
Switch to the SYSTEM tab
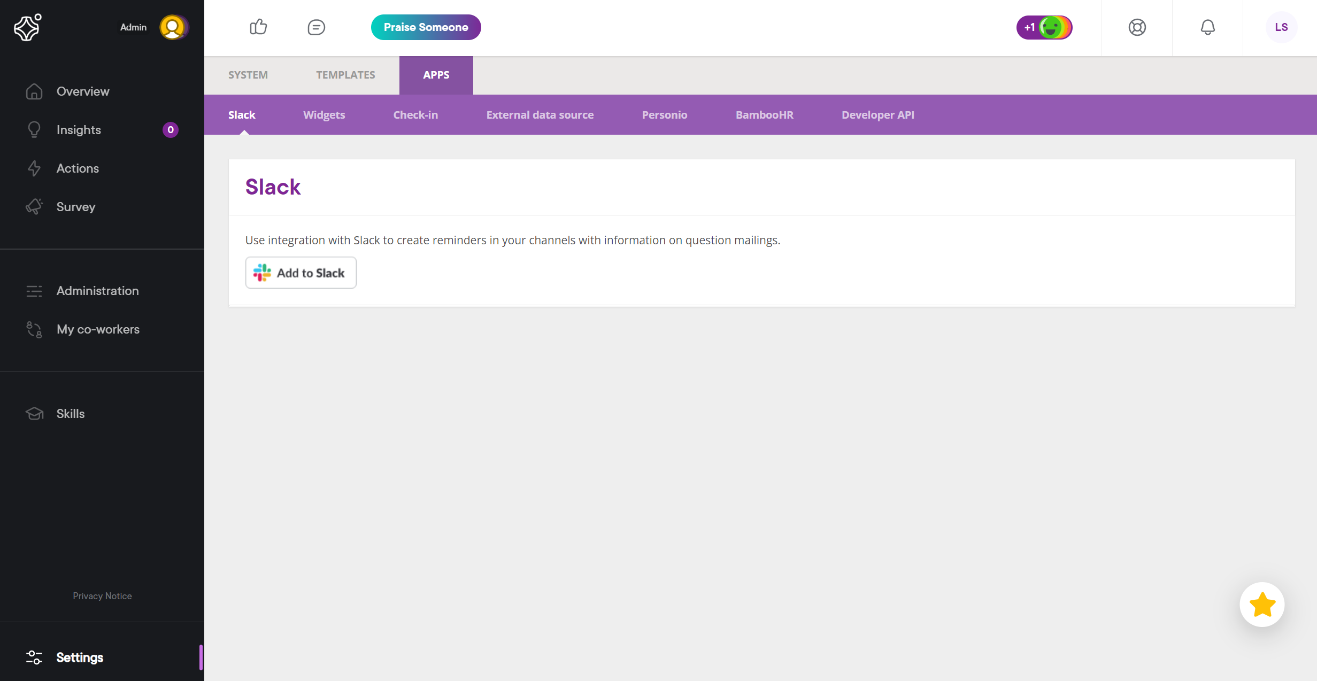[248, 75]
